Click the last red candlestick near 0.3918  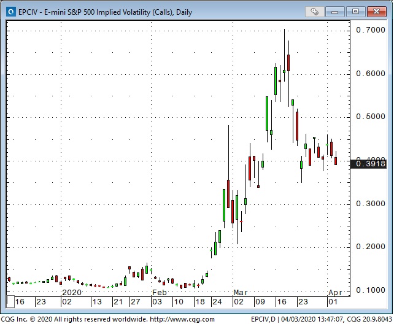tap(336, 161)
